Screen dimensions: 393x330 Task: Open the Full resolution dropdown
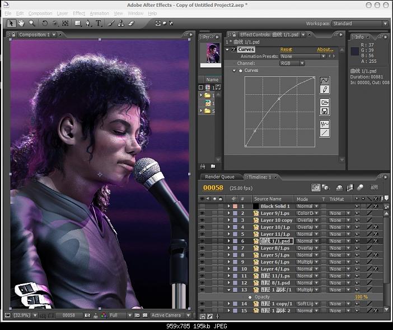tap(120, 315)
